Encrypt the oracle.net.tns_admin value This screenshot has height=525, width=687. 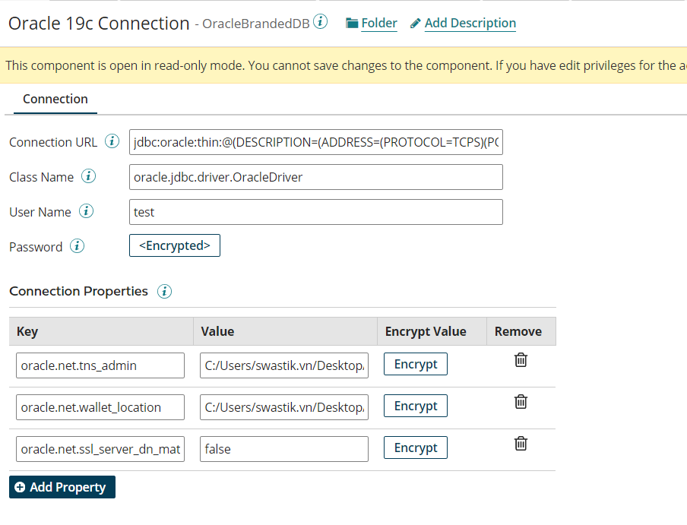(416, 365)
